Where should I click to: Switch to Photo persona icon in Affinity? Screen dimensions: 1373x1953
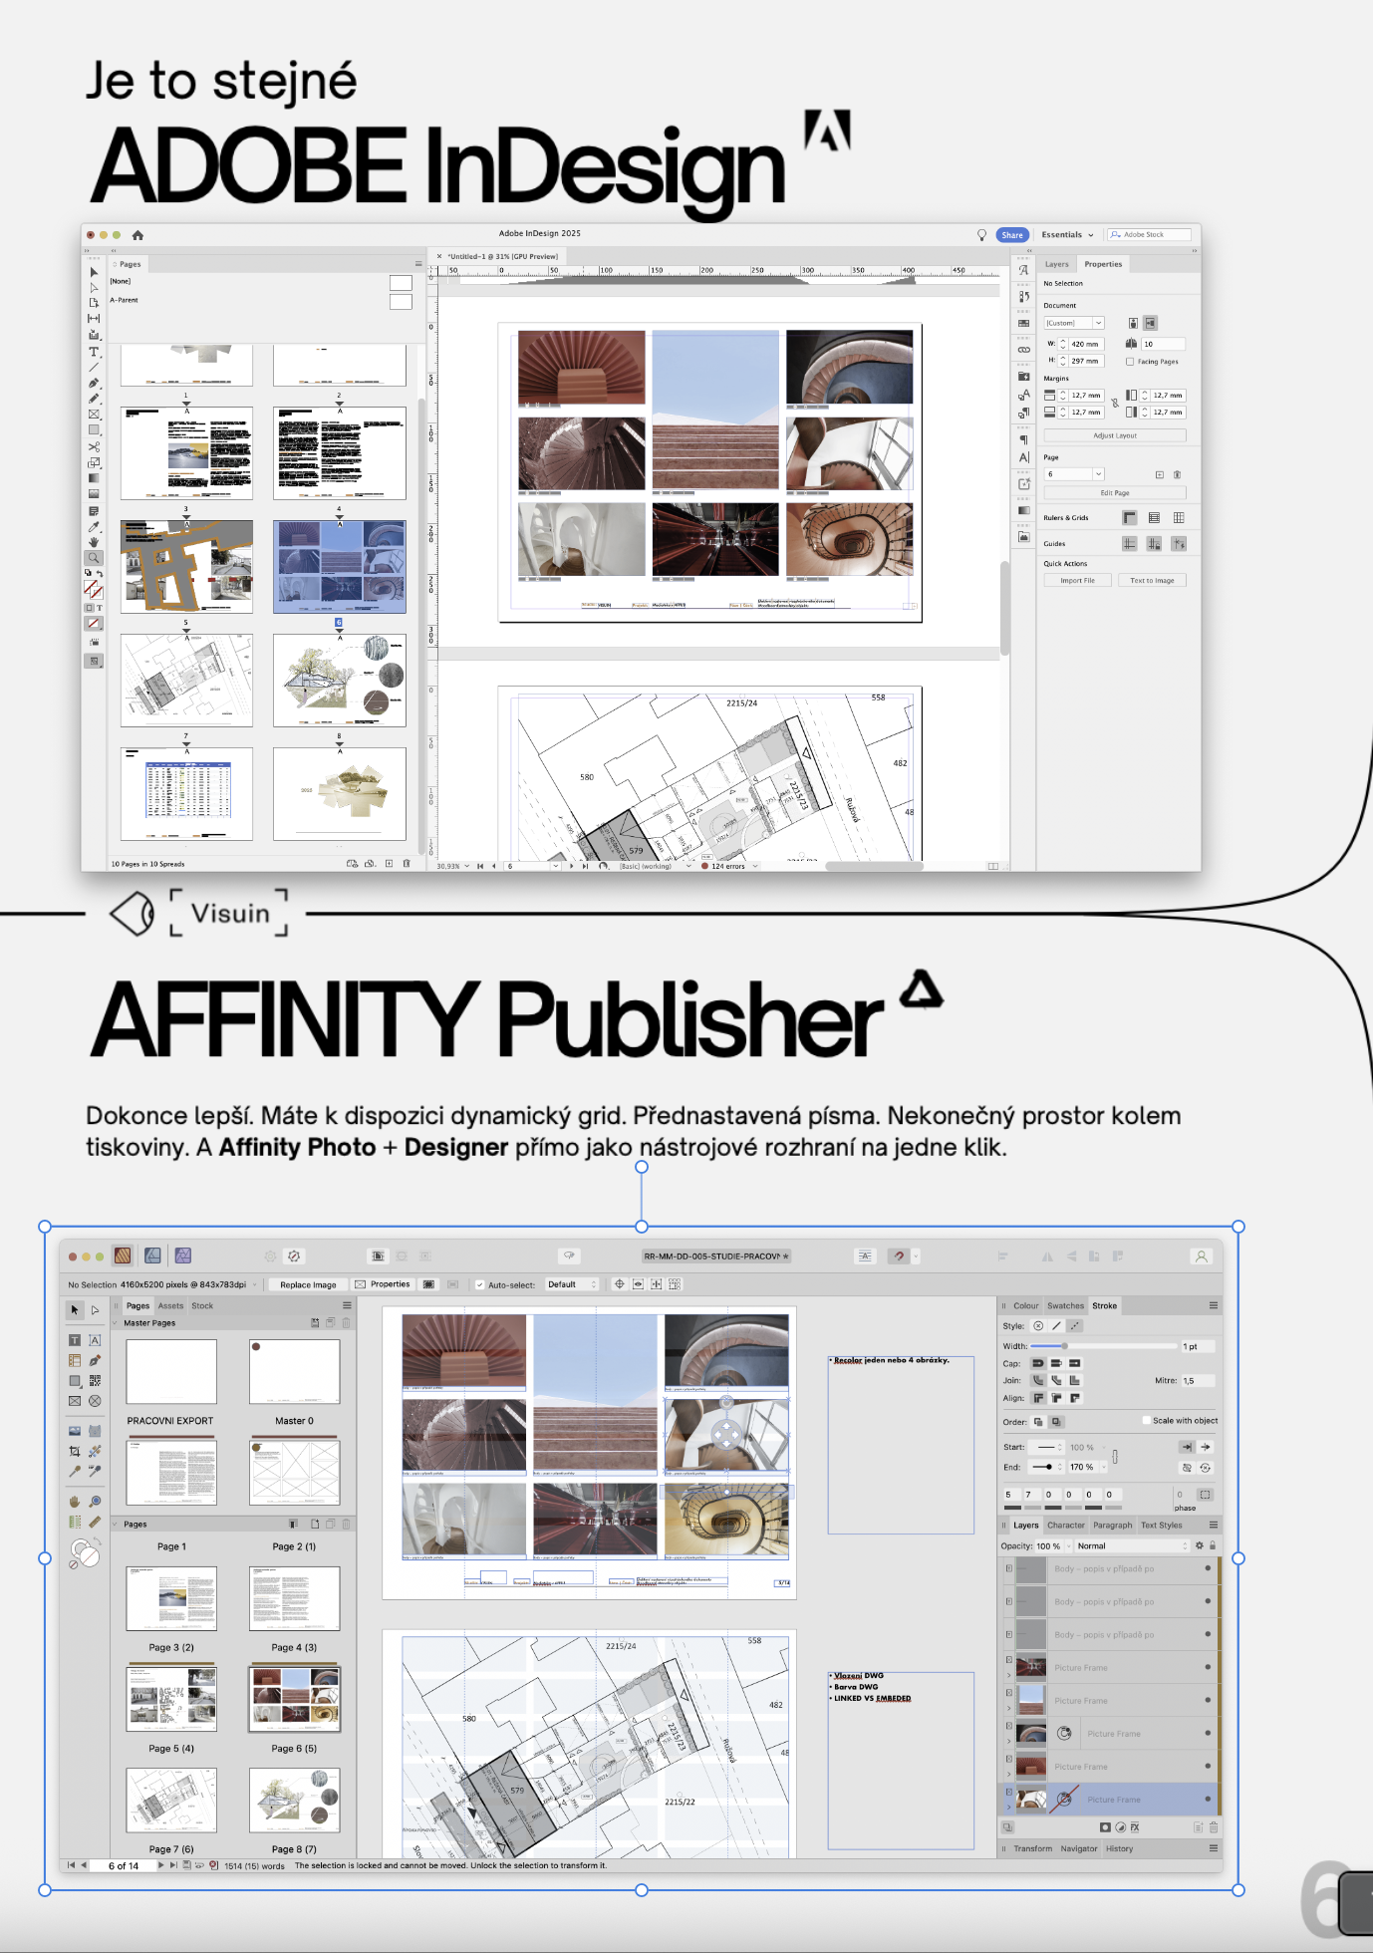(x=183, y=1255)
